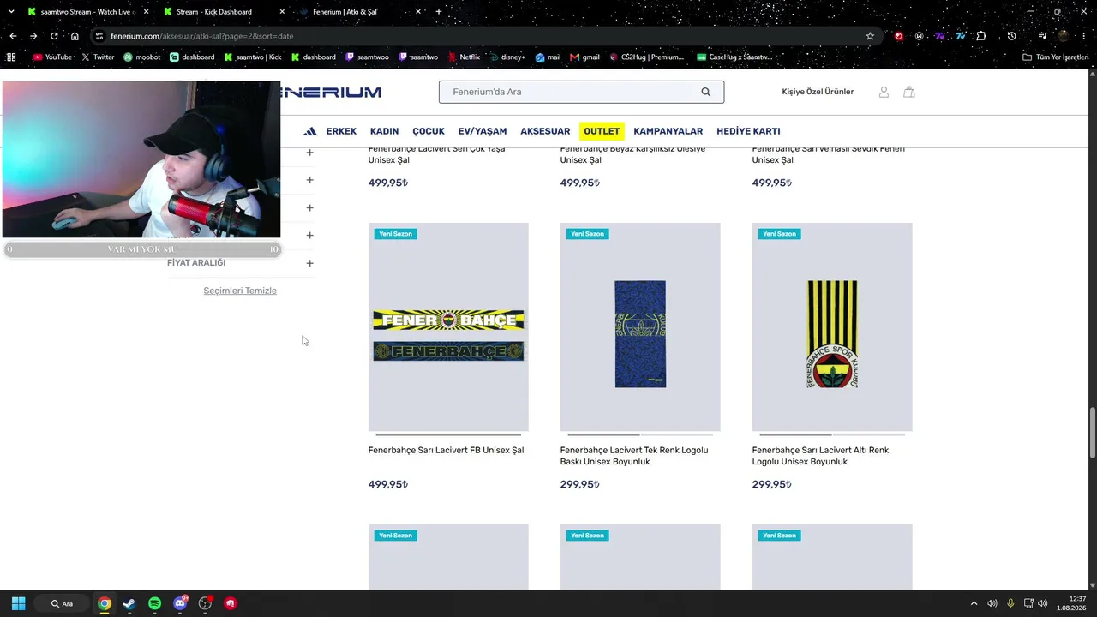Viewport: 1097px width, 617px height.
Task: Open the shopping bag cart icon
Action: point(909,92)
